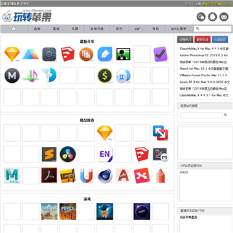Click the yellow invite reward link in top bar
This screenshot has height=233, width=233.
tap(217, 4)
